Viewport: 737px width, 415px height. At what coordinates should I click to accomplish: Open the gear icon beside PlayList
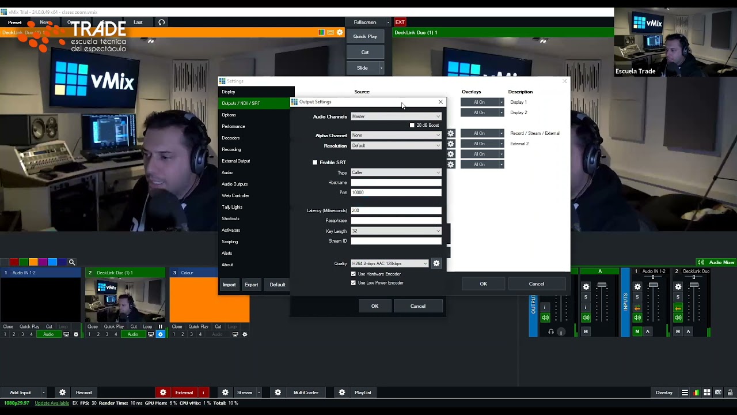tap(341, 393)
